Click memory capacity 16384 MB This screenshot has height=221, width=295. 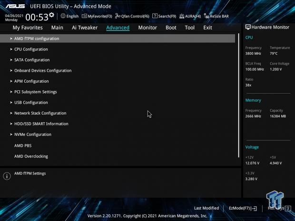[x=278, y=116]
